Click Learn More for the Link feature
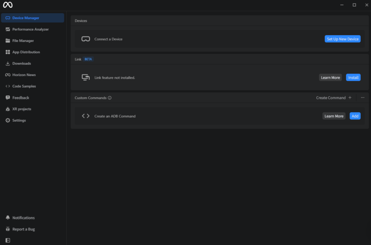Image resolution: width=371 pixels, height=245 pixels. point(330,77)
